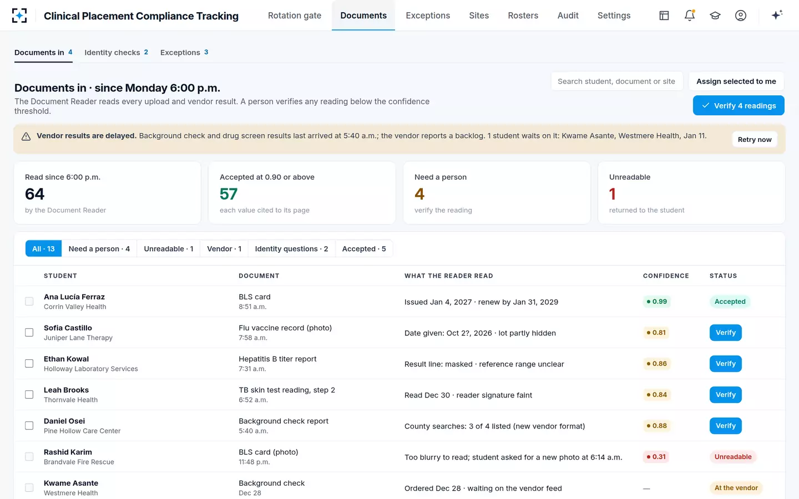Click the 0.88 confidence chip
799x499 pixels.
tap(656, 426)
